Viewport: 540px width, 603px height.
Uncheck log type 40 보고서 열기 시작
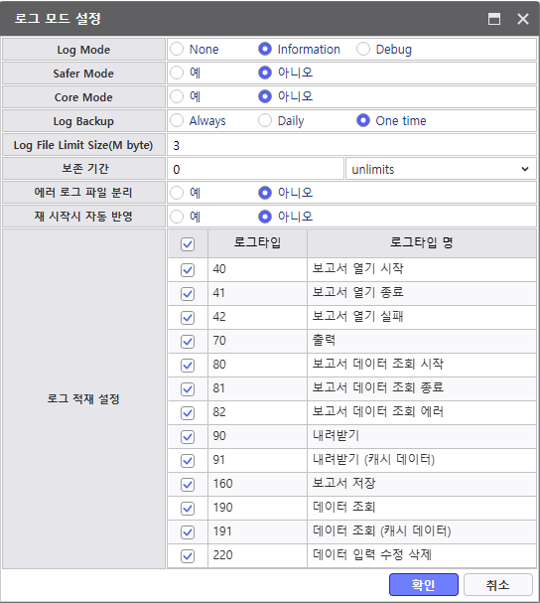click(x=188, y=270)
